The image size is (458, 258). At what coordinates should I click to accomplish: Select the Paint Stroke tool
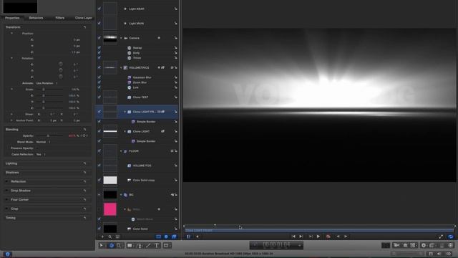click(148, 245)
